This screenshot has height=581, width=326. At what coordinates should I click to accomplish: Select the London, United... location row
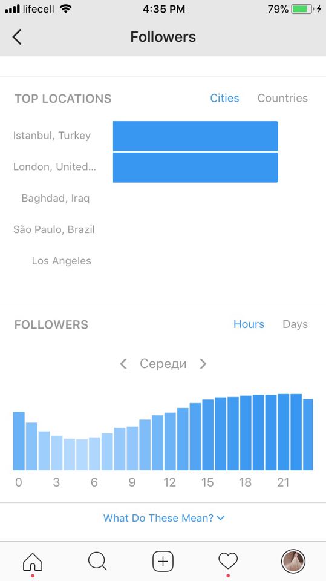pos(146,167)
